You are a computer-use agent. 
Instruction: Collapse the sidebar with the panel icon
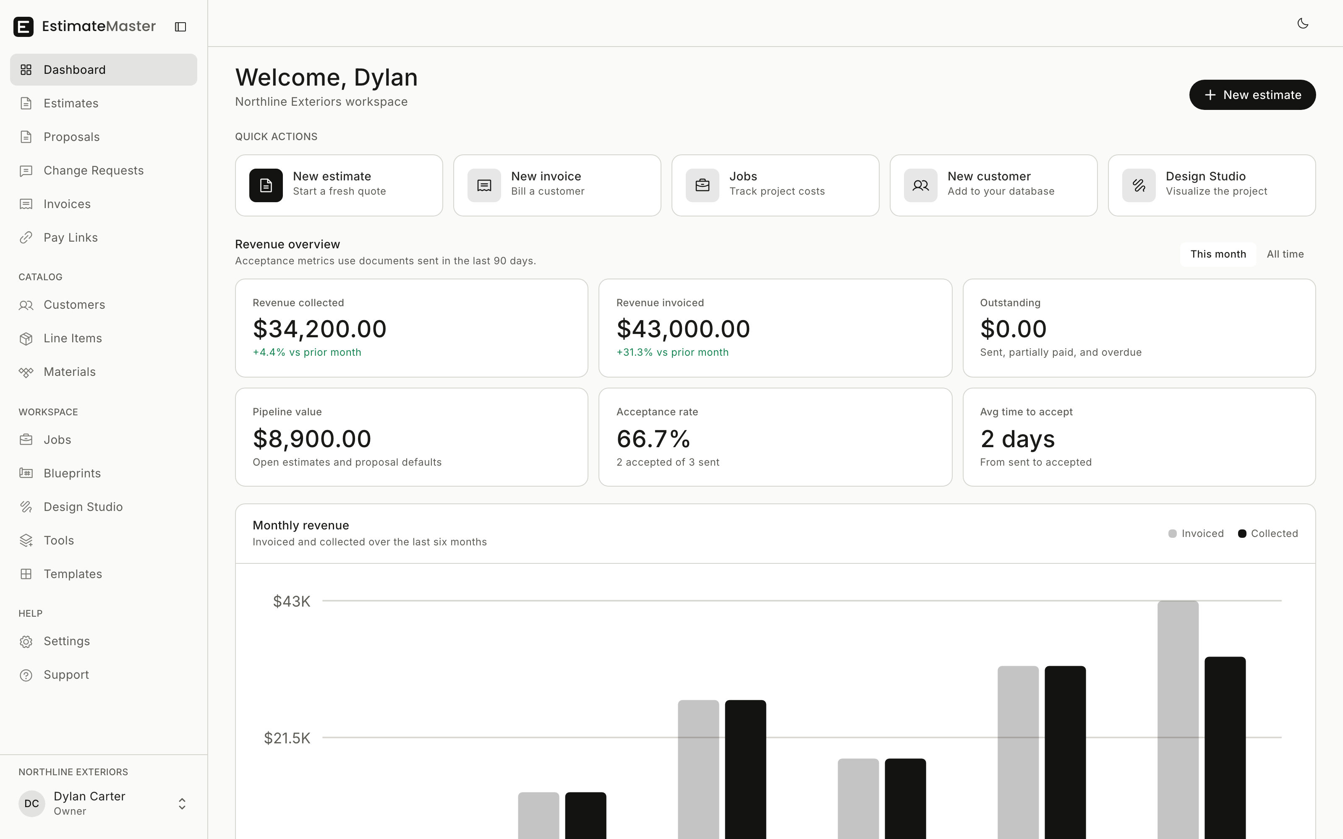[180, 26]
